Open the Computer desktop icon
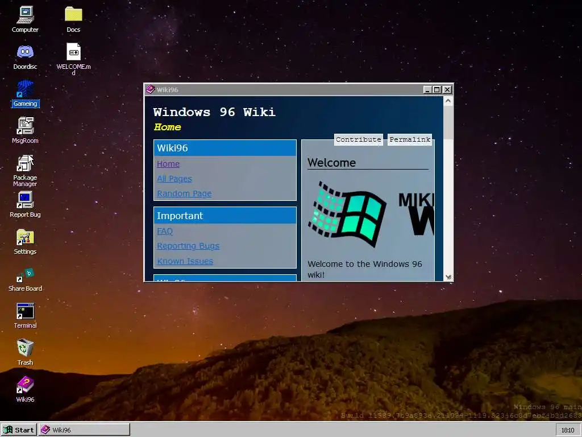Viewport: 582px width, 437px height. point(25,19)
